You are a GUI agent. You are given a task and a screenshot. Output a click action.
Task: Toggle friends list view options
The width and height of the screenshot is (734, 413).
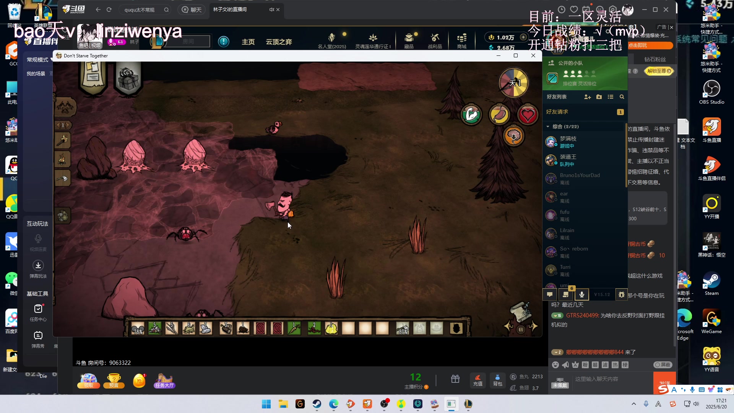point(611,97)
